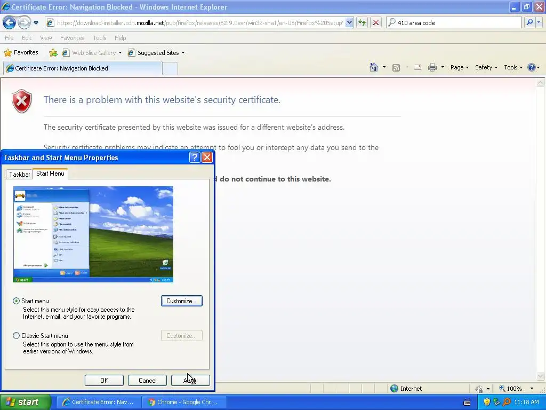Open the recent pages dropdown next to Forward
This screenshot has width=546, height=410.
[36, 23]
